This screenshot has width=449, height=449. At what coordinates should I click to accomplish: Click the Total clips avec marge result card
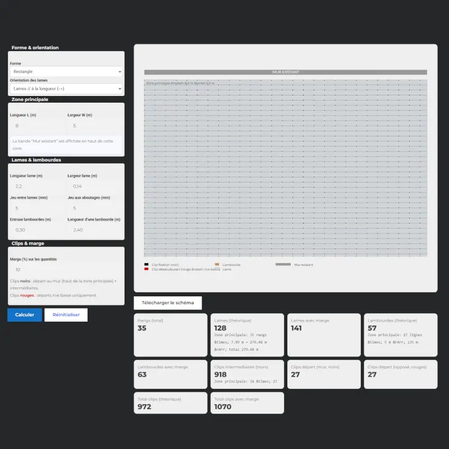click(x=248, y=403)
